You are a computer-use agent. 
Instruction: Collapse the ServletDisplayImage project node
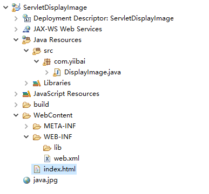[x=6, y=8]
